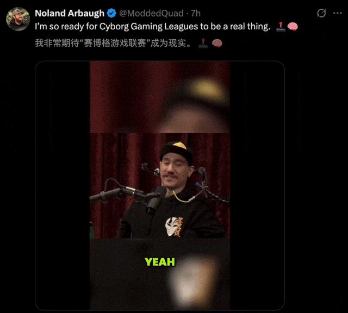Click the brain emoji in the Chinese translation

pos(217,43)
